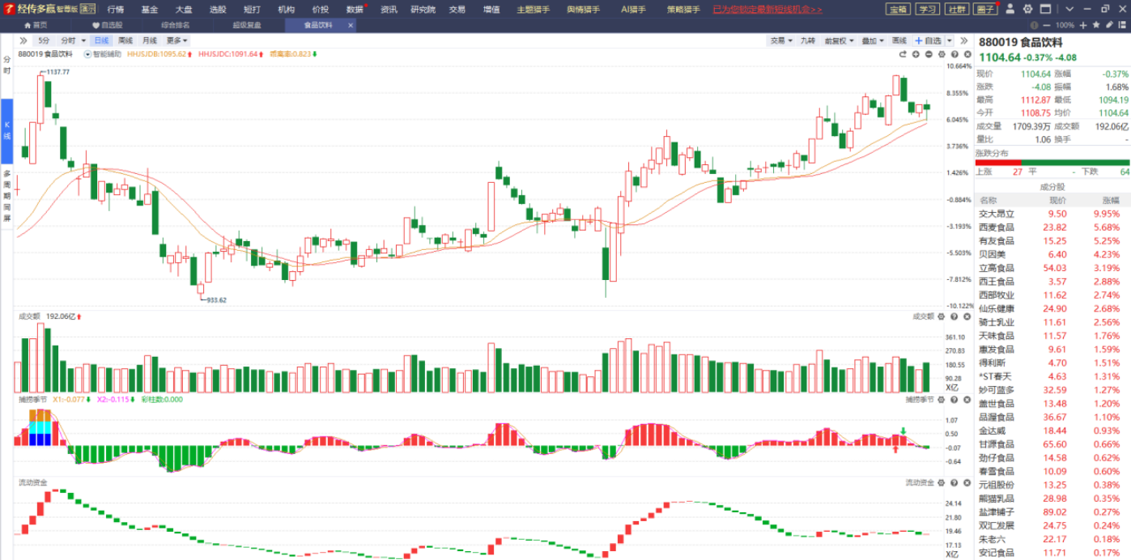The height and width of the screenshot is (560, 1131).
Task: Open the 已为您锁定最新短线机会 promo link
Action: coord(767,10)
